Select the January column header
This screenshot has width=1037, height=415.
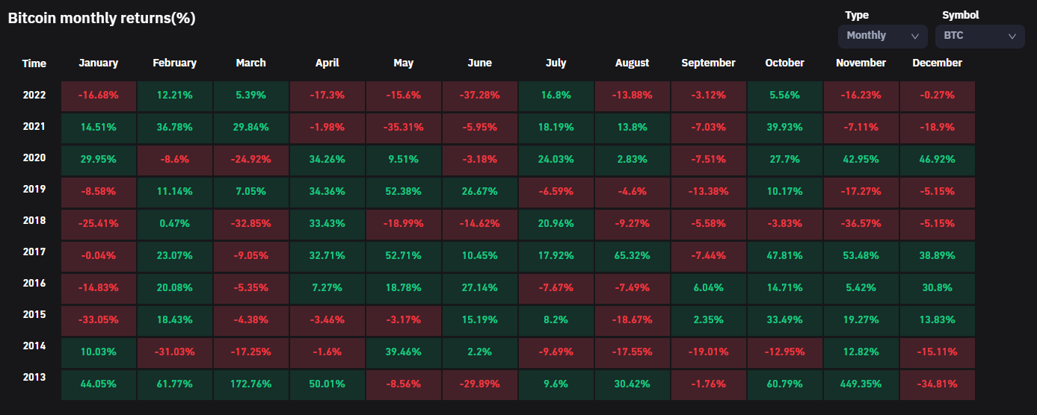[99, 63]
